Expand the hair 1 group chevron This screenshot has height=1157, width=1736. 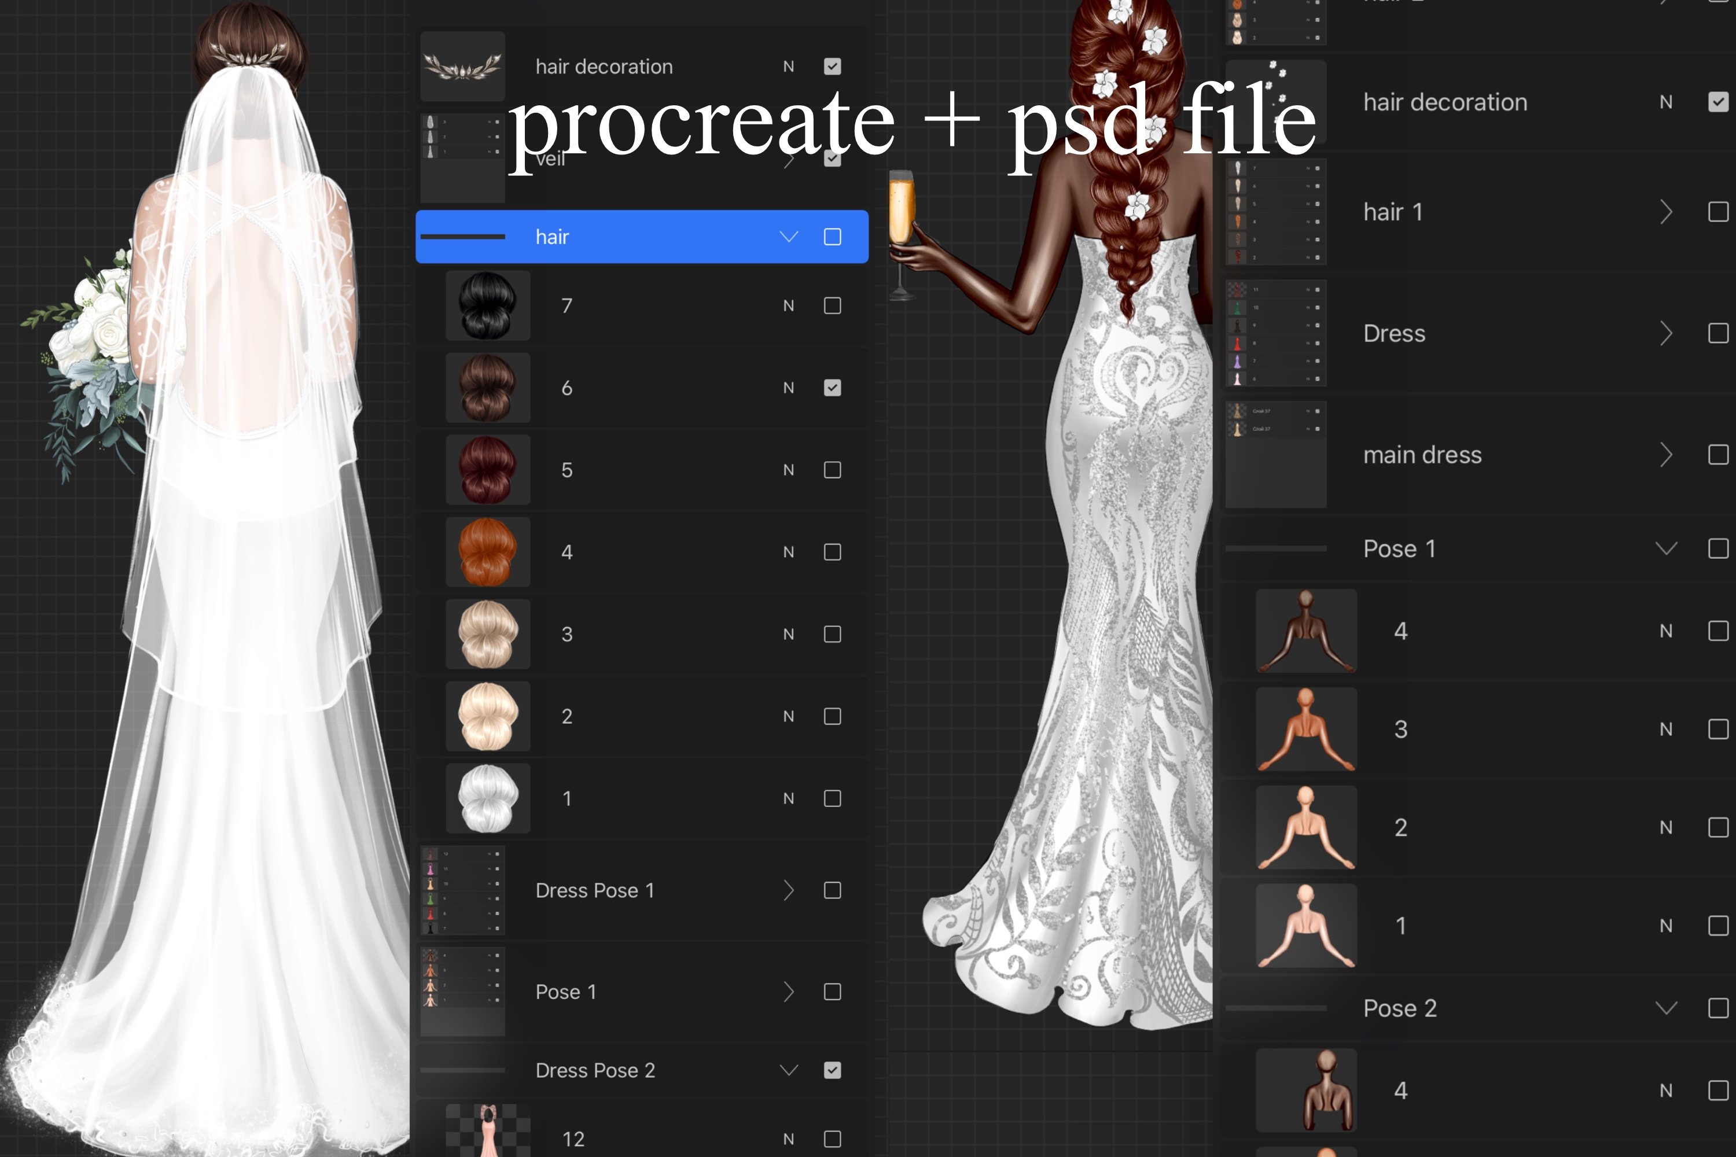point(1666,212)
